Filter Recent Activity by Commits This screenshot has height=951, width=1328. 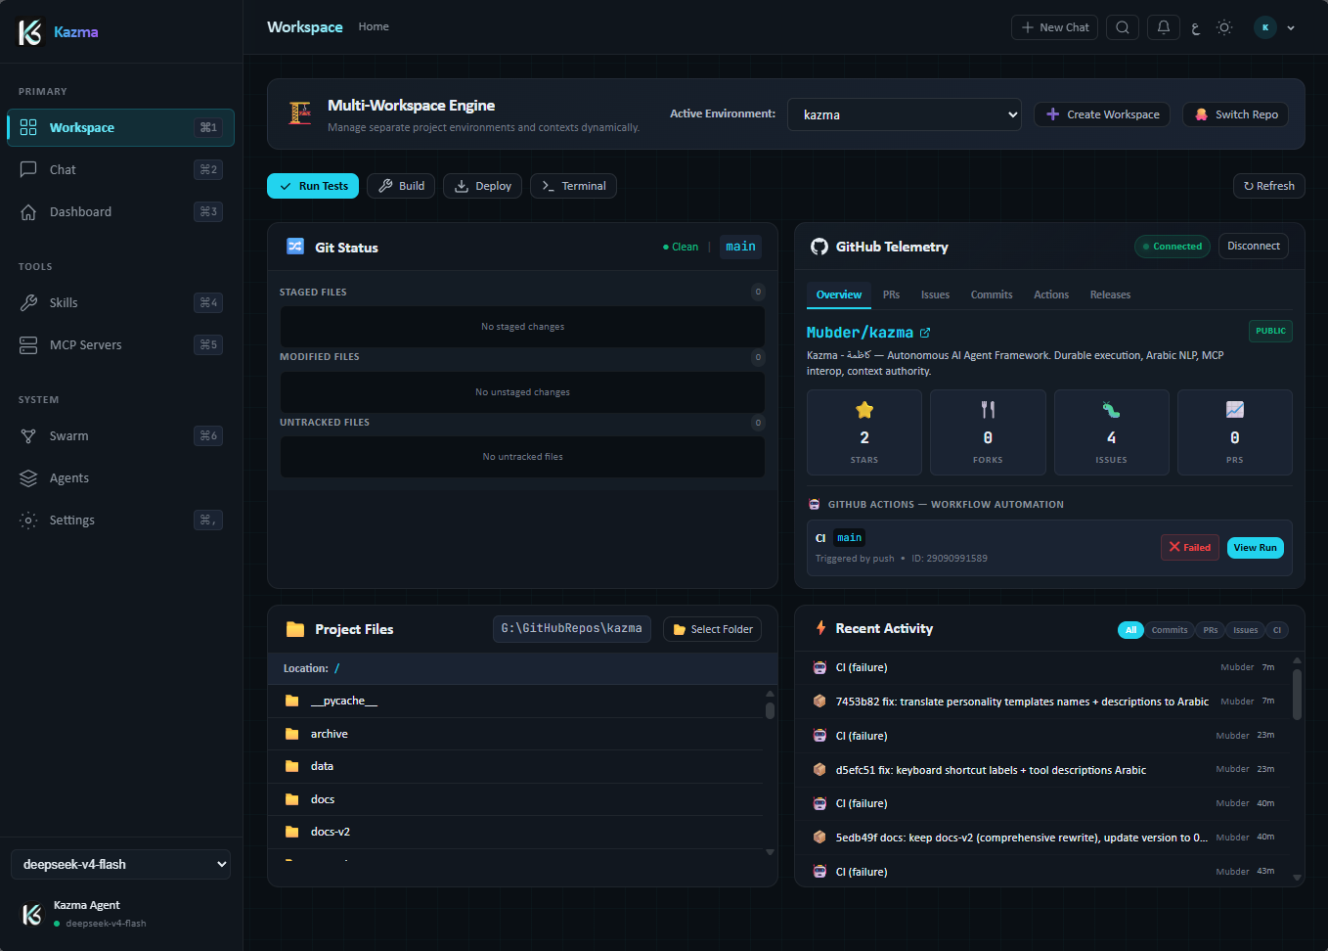1170,630
